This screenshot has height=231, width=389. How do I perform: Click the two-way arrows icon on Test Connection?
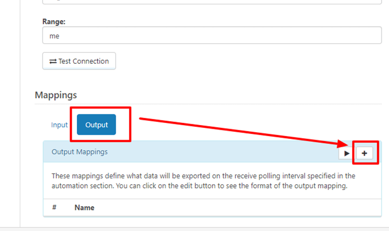tap(53, 61)
